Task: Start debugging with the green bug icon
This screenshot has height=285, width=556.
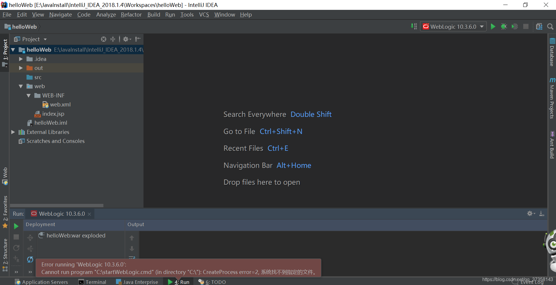Action: pos(504,27)
